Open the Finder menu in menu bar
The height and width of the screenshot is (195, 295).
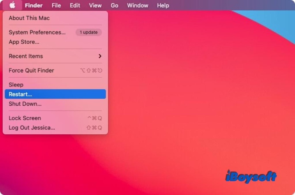[34, 6]
